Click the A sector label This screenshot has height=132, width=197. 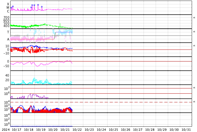pyautogui.click(x=8, y=40)
